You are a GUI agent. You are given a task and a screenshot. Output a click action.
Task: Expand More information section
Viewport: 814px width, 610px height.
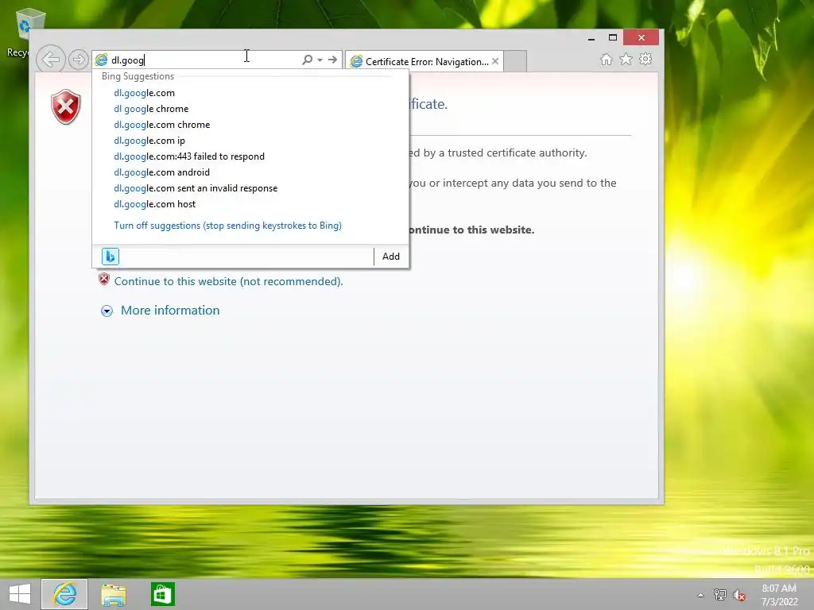point(107,311)
